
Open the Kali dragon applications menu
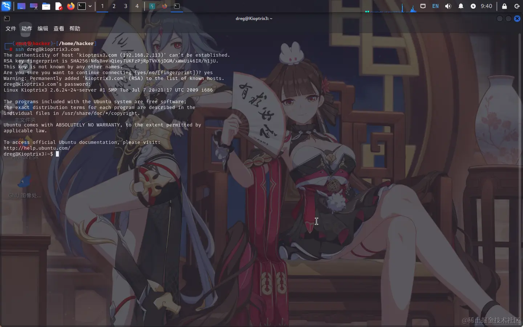pyautogui.click(x=7, y=6)
